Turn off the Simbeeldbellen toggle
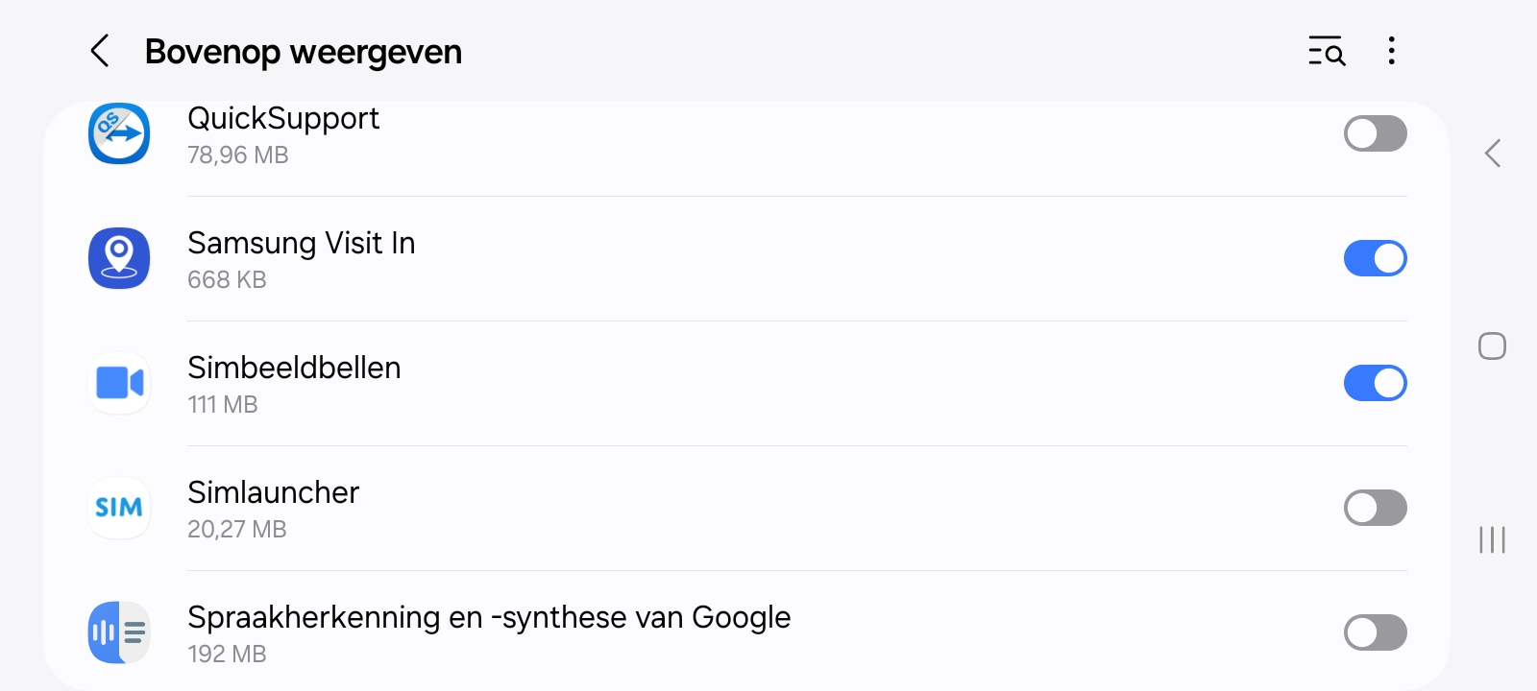Image resolution: width=1537 pixels, height=691 pixels. tap(1375, 383)
